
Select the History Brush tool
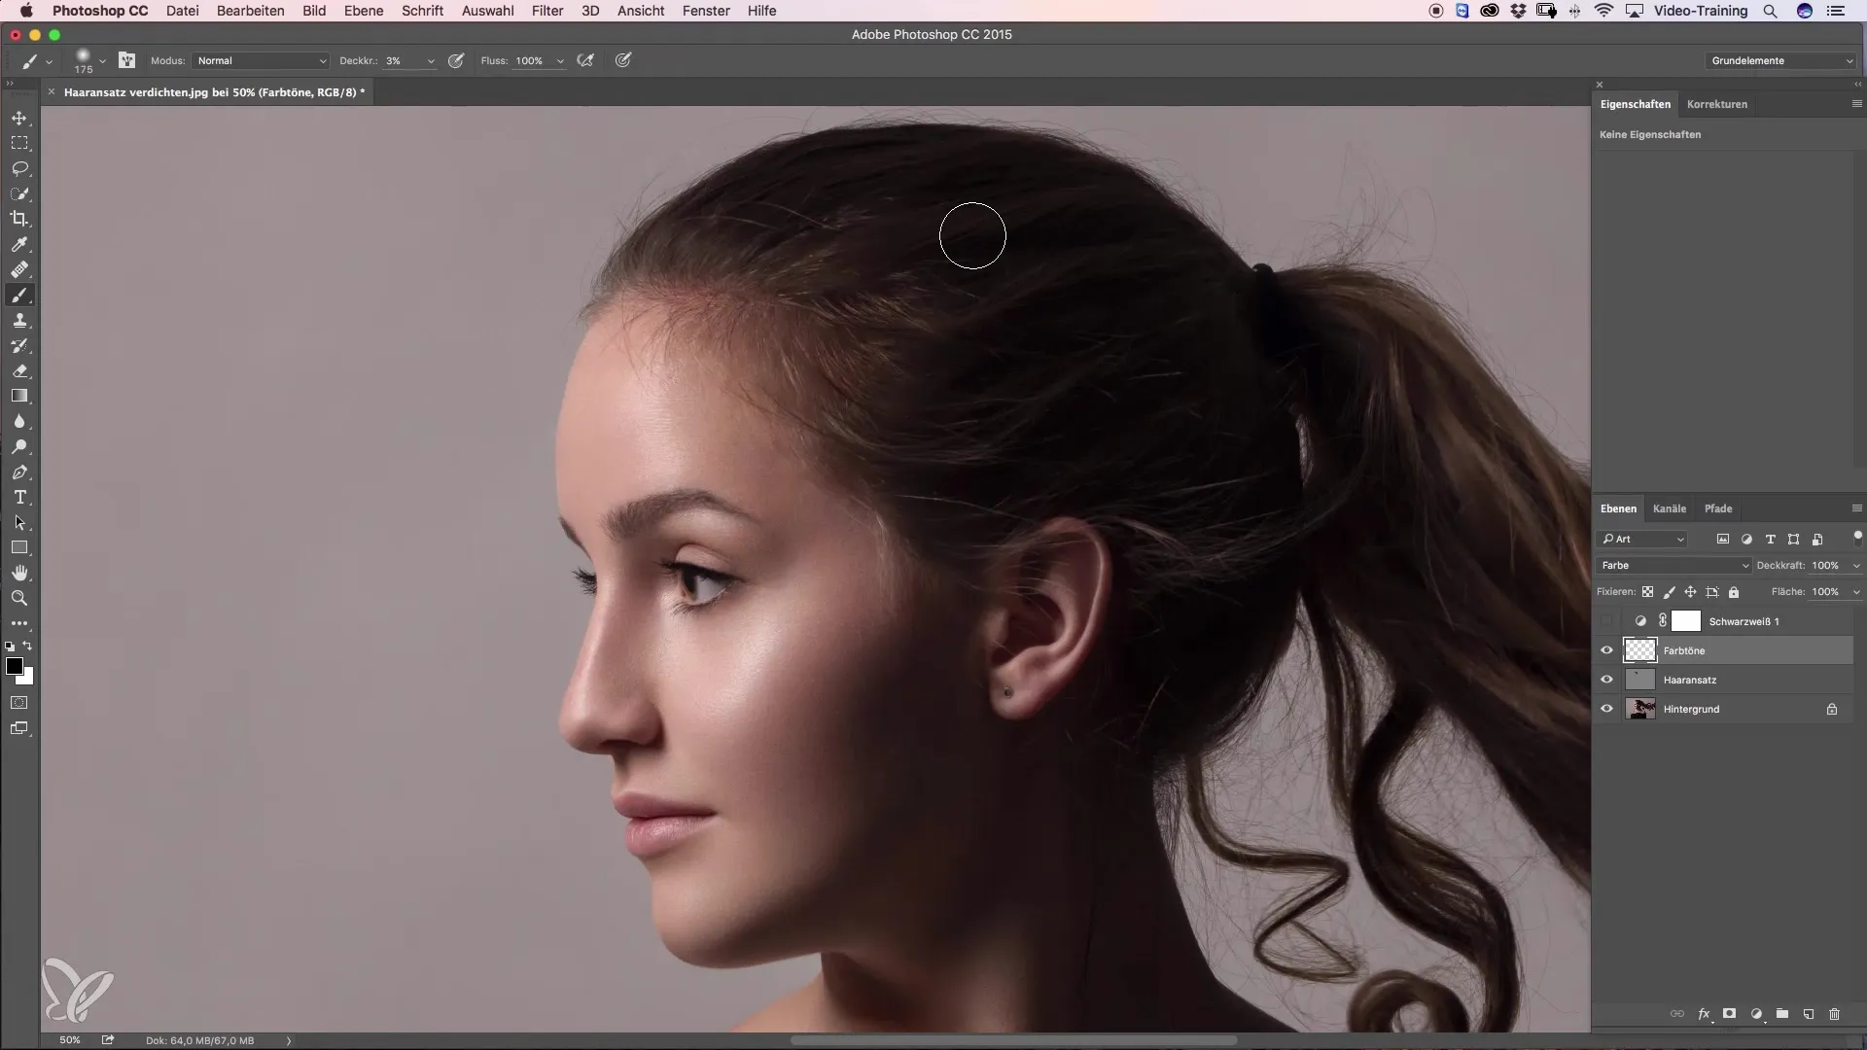point(19,345)
